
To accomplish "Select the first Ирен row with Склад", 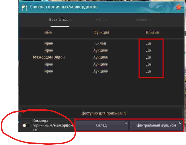I will click(x=101, y=43).
